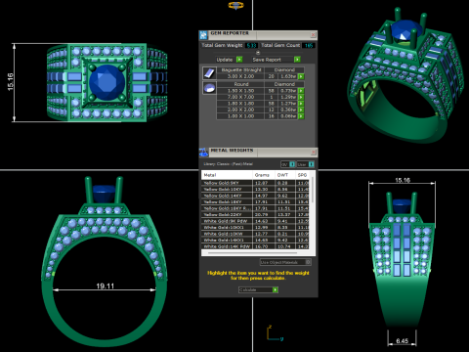Click the 6.45 shank width dimension
Image resolution: width=469 pixels, height=352 pixels.
coord(402,341)
